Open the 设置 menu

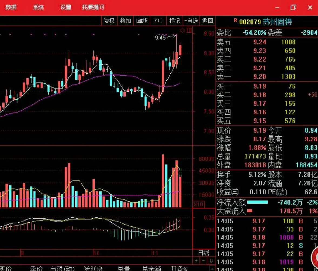[66, 7]
